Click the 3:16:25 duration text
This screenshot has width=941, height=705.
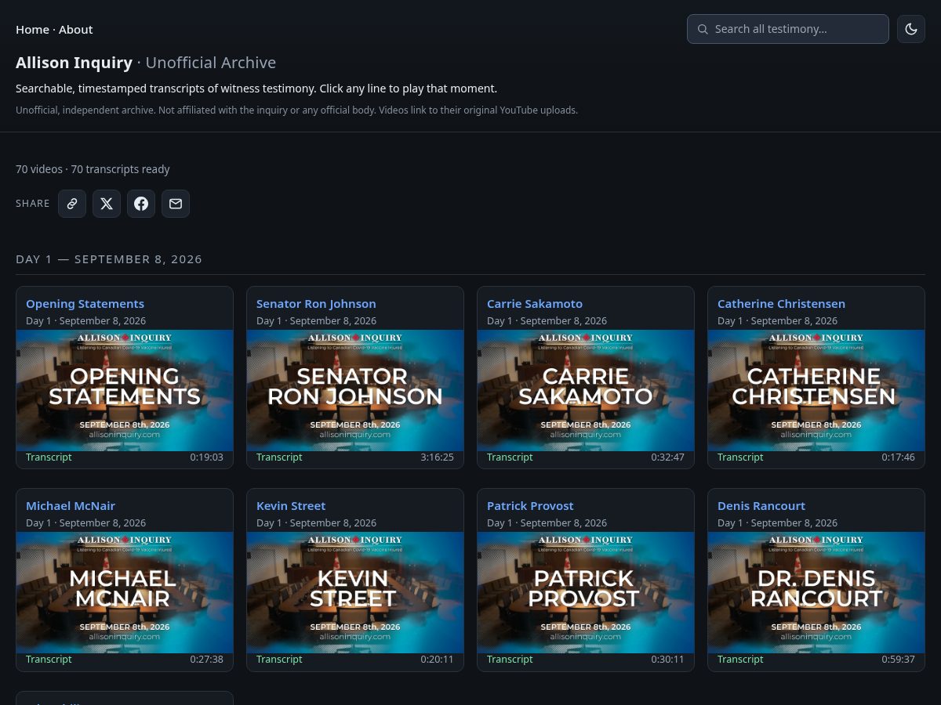[437, 457]
